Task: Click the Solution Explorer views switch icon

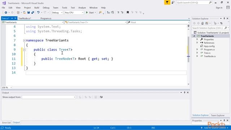Action: point(207,23)
